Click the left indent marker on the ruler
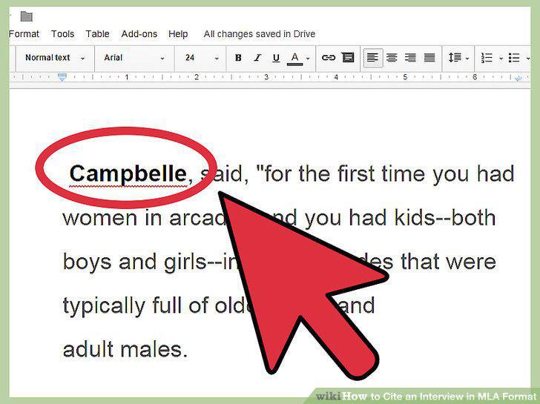Viewport: 540px width, 404px height. click(x=62, y=77)
